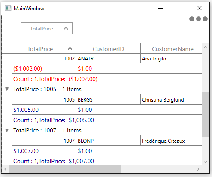This screenshot has width=212, height=177.
Task: Select the 1007 total price cell
Action: click(x=44, y=141)
